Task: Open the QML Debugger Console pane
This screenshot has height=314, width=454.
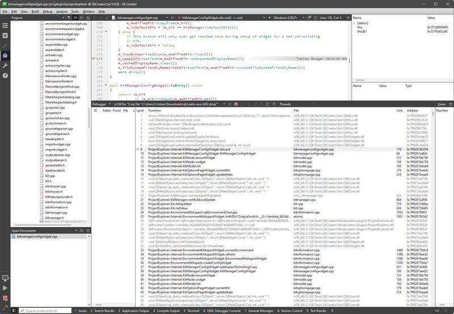Action: (x=222, y=311)
